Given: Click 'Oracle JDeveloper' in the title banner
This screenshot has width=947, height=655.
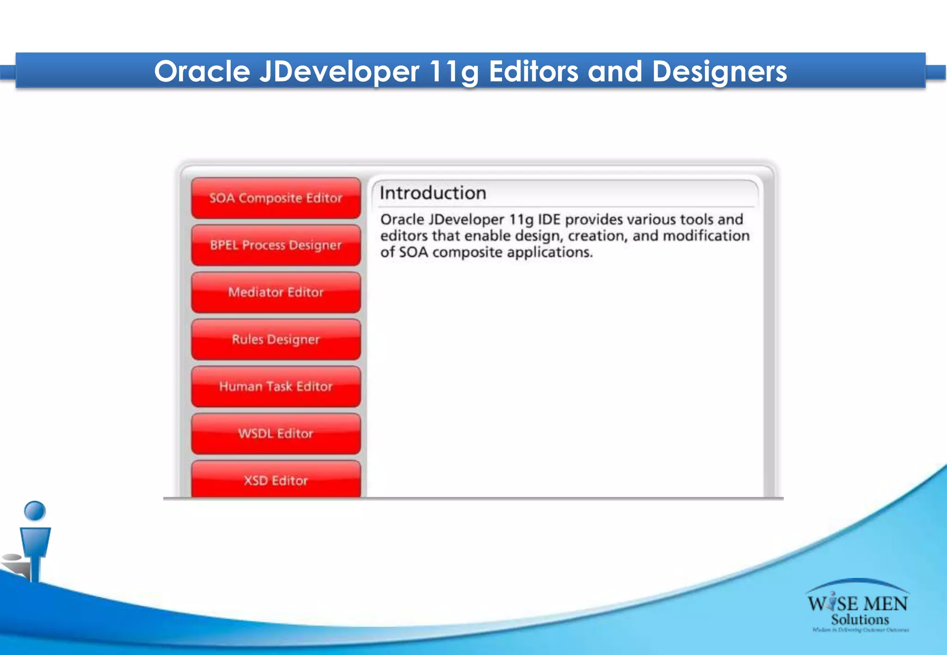Looking at the screenshot, I should (x=287, y=72).
